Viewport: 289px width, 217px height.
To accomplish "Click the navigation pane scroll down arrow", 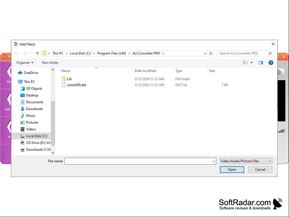I will click(53, 153).
